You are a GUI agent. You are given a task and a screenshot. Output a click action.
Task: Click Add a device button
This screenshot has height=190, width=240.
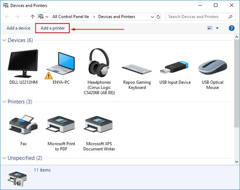[x=18, y=28]
